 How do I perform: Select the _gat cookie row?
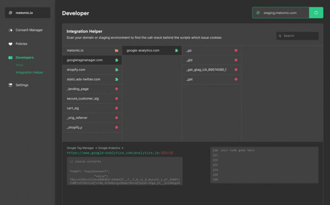211,79
